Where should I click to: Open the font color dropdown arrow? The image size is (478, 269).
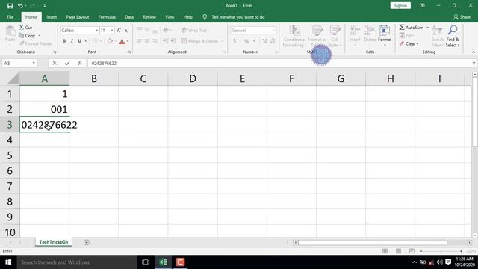pyautogui.click(x=128, y=41)
